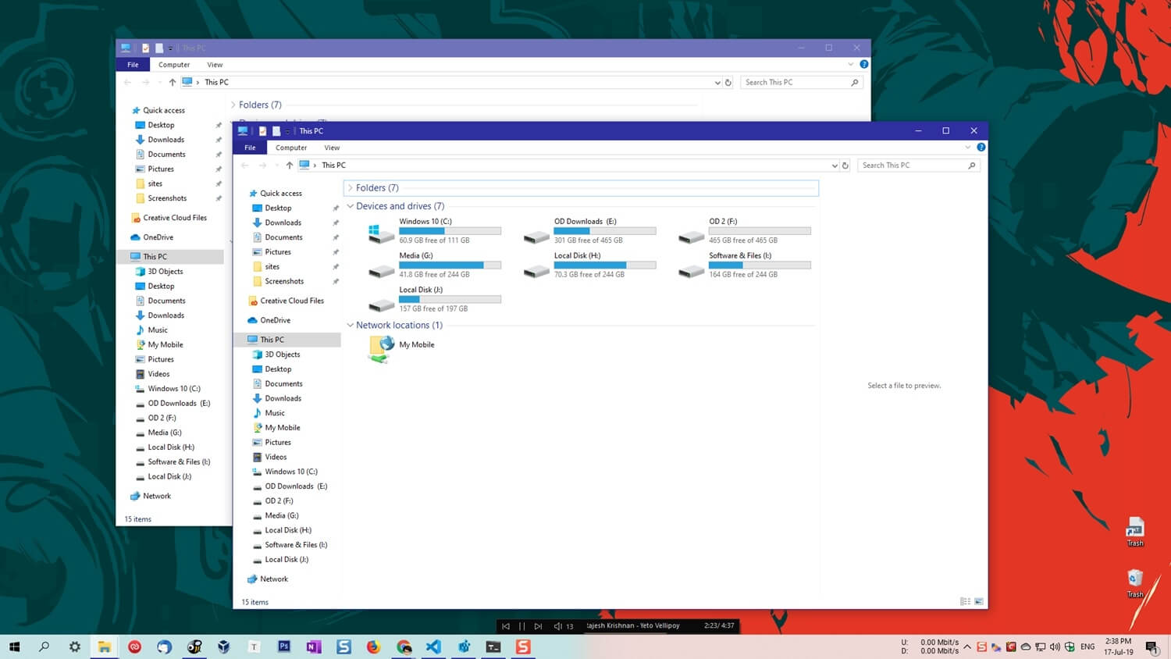The width and height of the screenshot is (1171, 659).
Task: Open Visual Studio Code from the taskbar
Action: click(x=434, y=647)
